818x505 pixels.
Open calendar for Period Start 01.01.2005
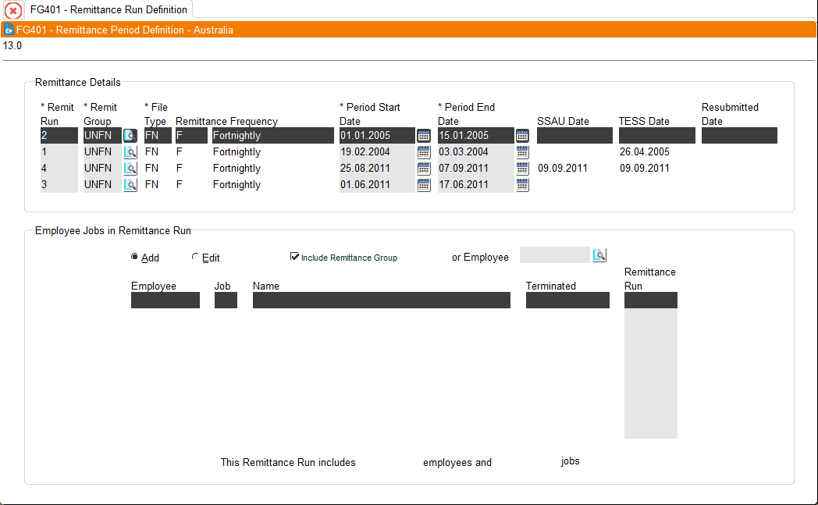coord(424,136)
